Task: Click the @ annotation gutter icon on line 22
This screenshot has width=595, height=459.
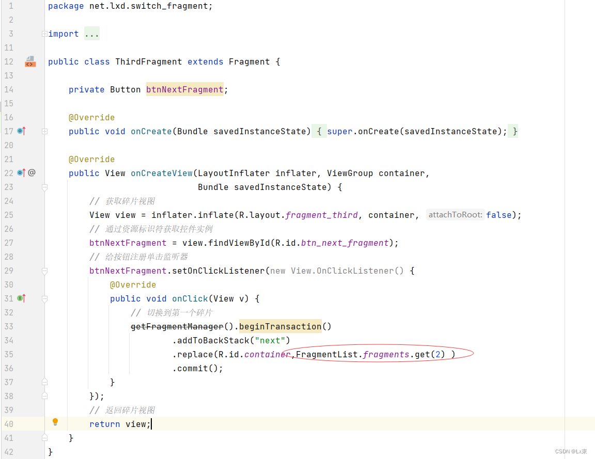Action: pyautogui.click(x=32, y=172)
